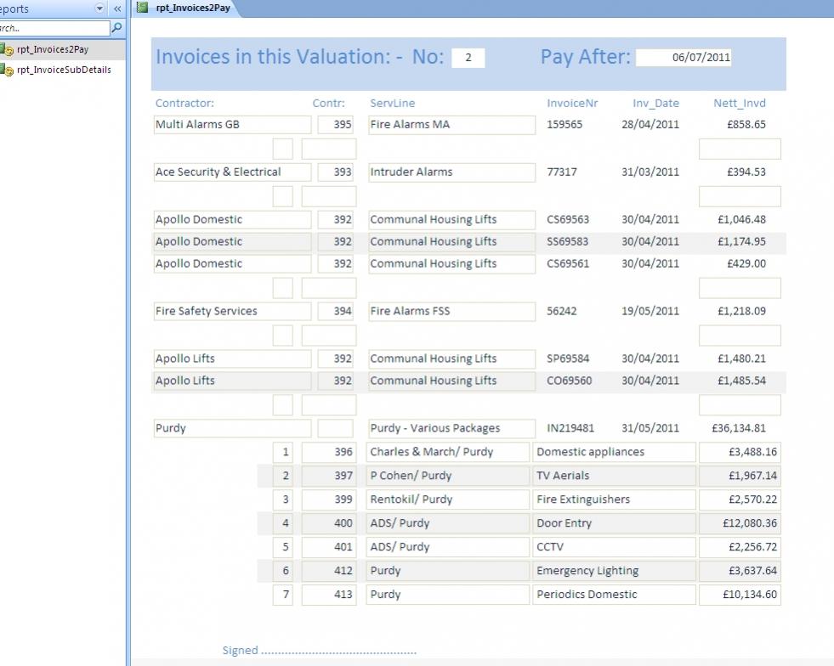This screenshot has width=834, height=666.
Task: Click the Emergency Lighting entry
Action: click(x=614, y=571)
